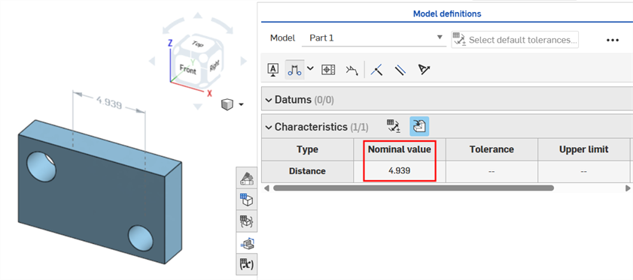The image size is (633, 280).
Task: Select the Distance row type cell
Action: tap(308, 171)
